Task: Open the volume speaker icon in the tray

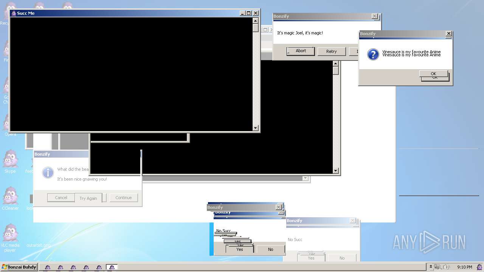Action: 447,267
